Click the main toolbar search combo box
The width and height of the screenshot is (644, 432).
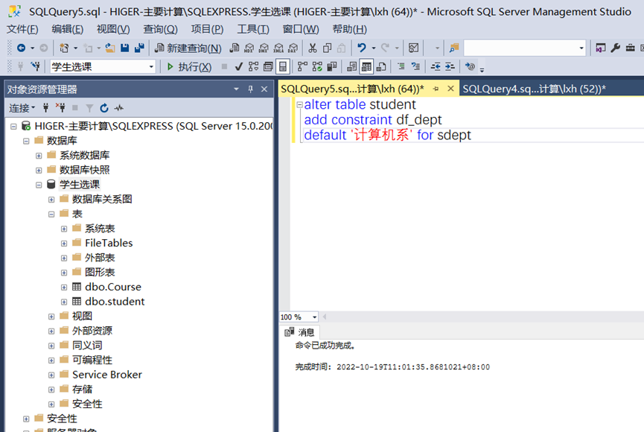[525, 48]
